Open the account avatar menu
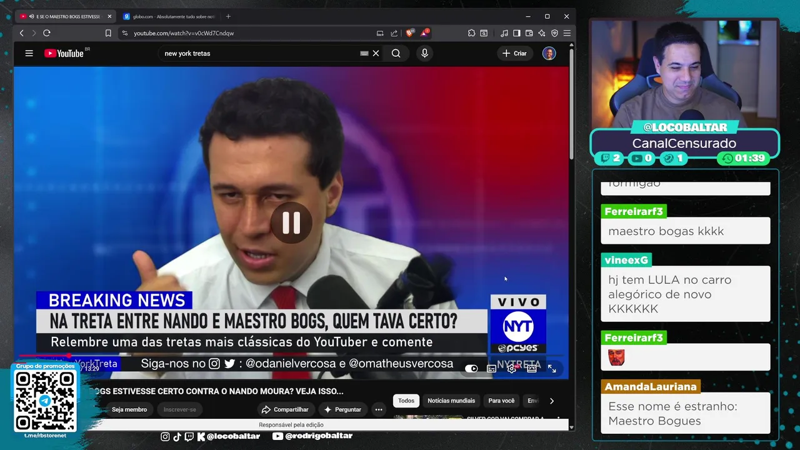800x450 pixels. 549,53
